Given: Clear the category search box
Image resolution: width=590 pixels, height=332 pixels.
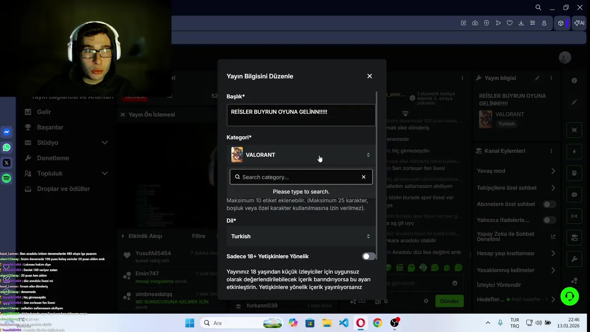Looking at the screenshot, I should pyautogui.click(x=364, y=177).
